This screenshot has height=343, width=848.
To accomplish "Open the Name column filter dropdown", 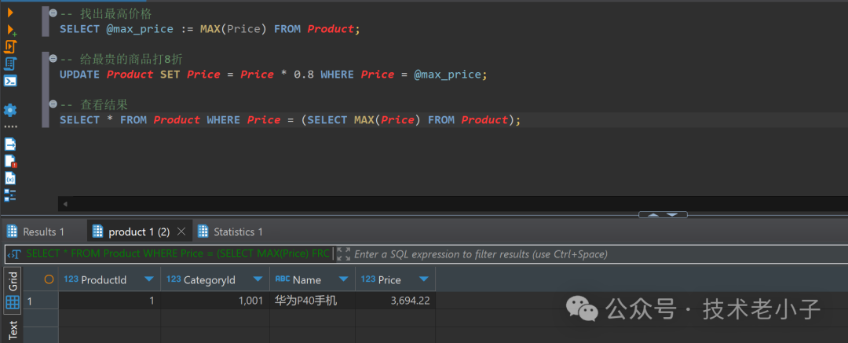I will 342,279.
